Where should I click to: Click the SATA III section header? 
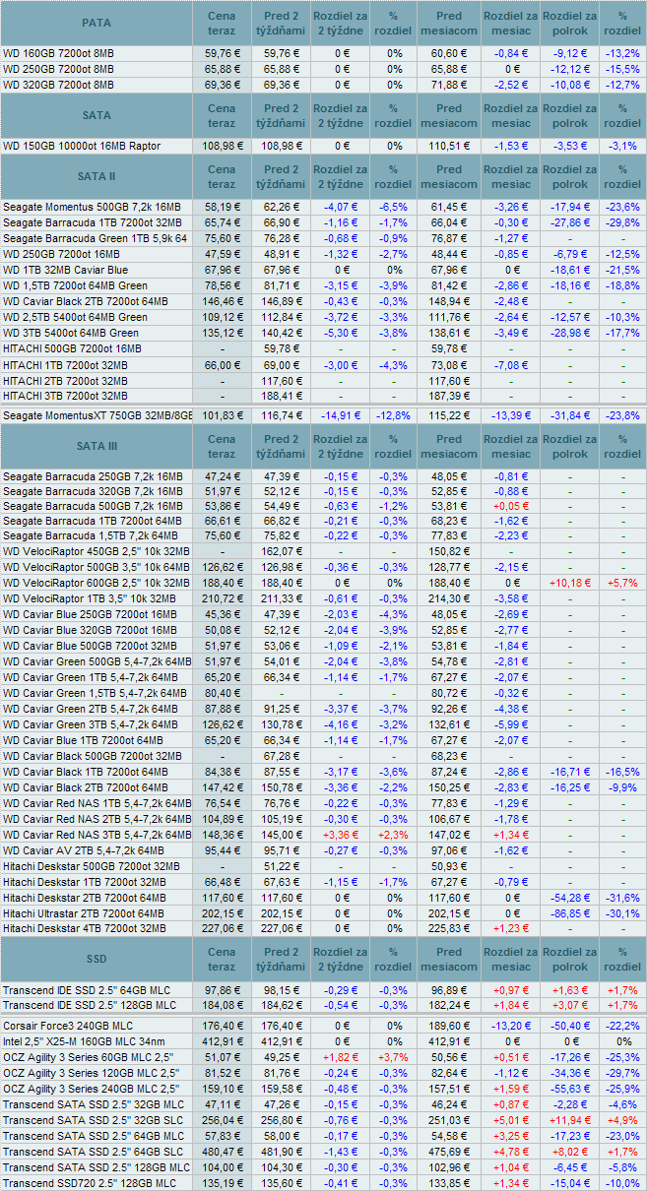(x=97, y=447)
